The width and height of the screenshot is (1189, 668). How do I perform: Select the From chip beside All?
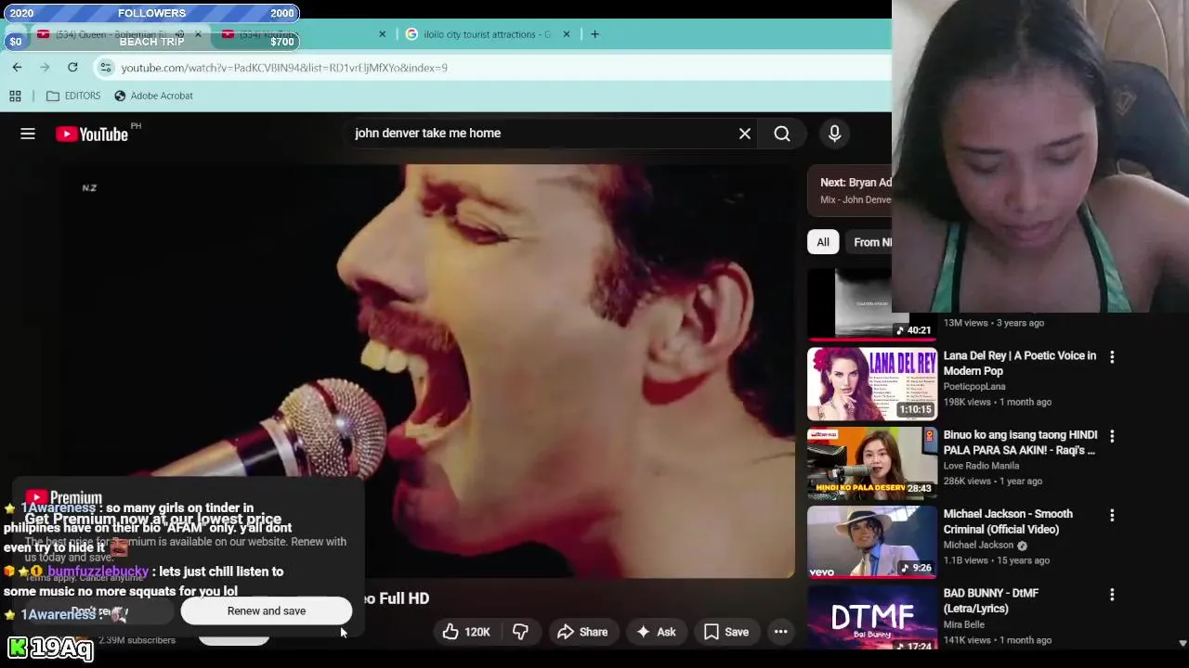tap(869, 242)
